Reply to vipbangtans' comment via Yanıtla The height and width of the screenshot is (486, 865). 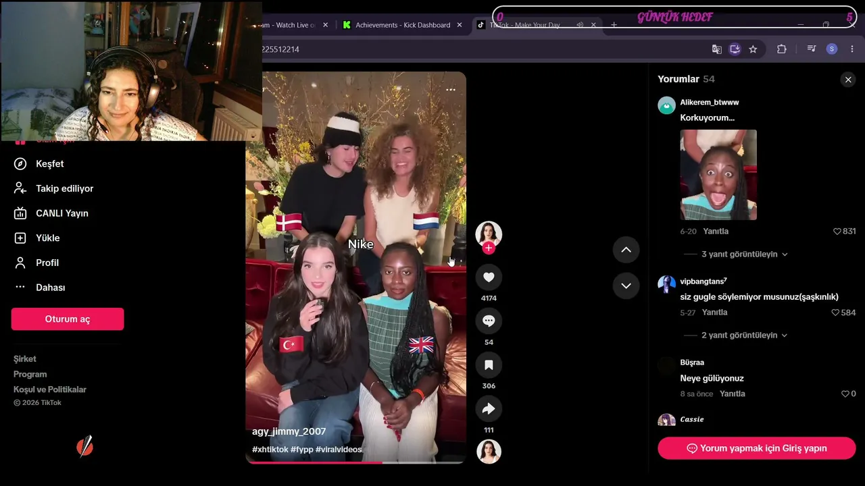click(715, 313)
